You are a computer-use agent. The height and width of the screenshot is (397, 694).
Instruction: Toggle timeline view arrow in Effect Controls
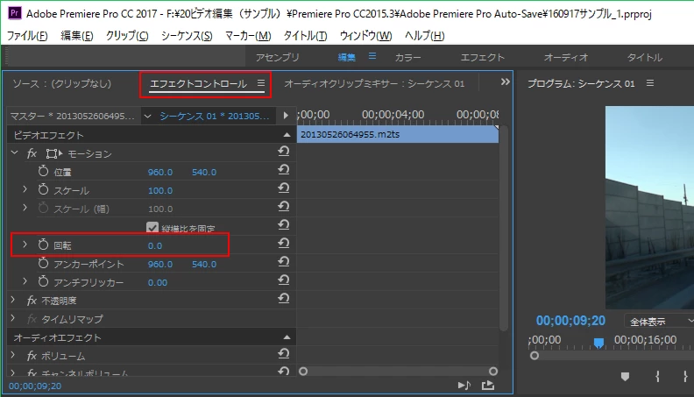click(x=286, y=116)
